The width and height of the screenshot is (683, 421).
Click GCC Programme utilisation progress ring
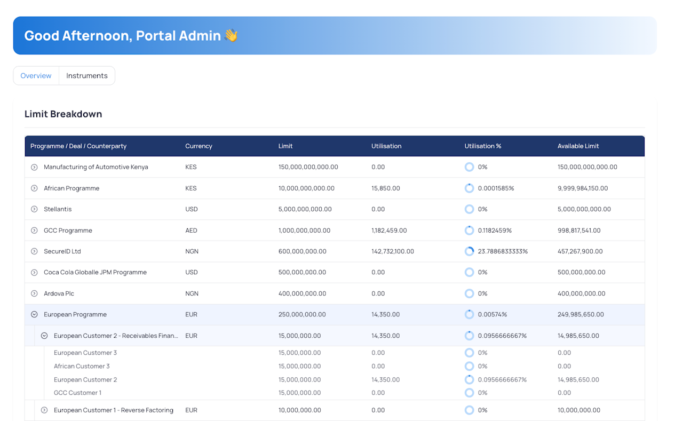tap(469, 231)
